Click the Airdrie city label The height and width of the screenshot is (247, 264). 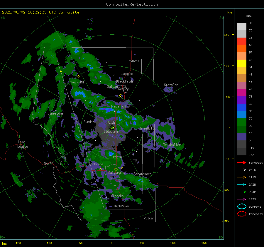(116, 157)
